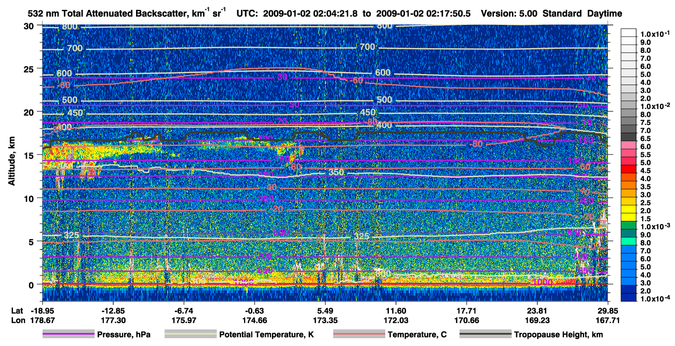The image size is (675, 346).
Task: Click longitude value '169.23'
Action: [537, 320]
